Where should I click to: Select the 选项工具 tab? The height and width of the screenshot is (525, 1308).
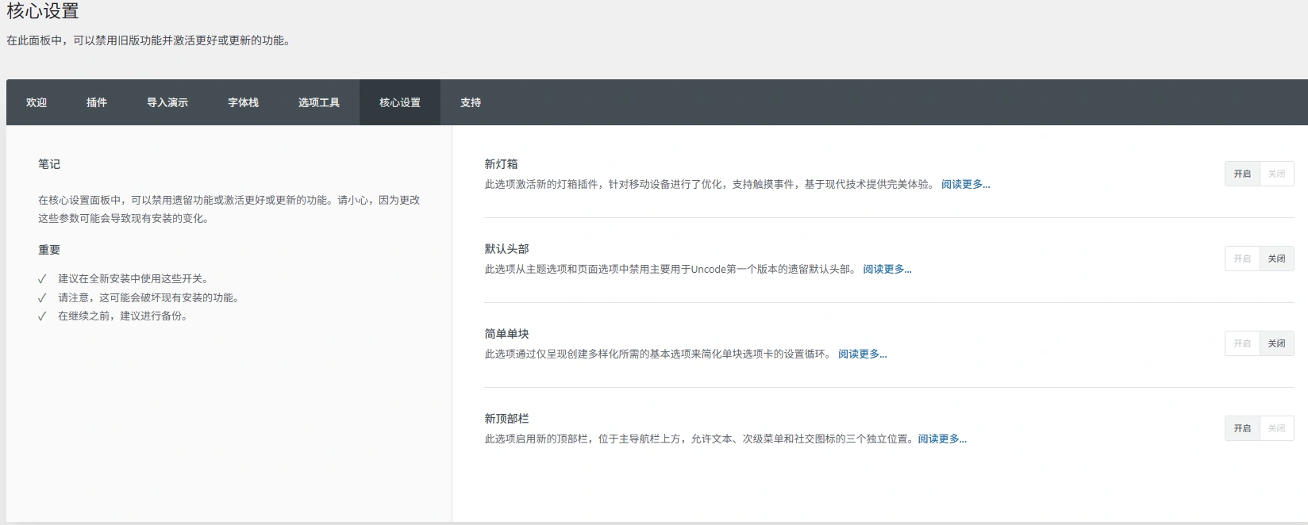pyautogui.click(x=319, y=102)
